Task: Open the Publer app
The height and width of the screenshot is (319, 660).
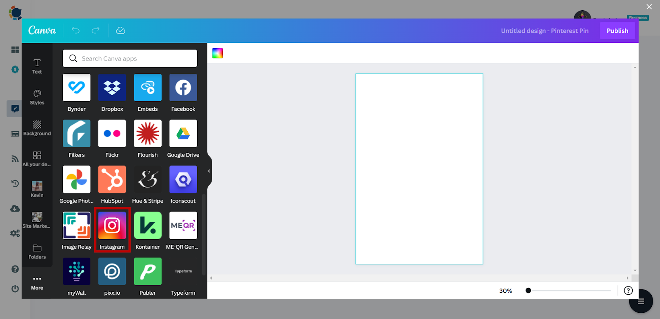Action: (x=148, y=271)
